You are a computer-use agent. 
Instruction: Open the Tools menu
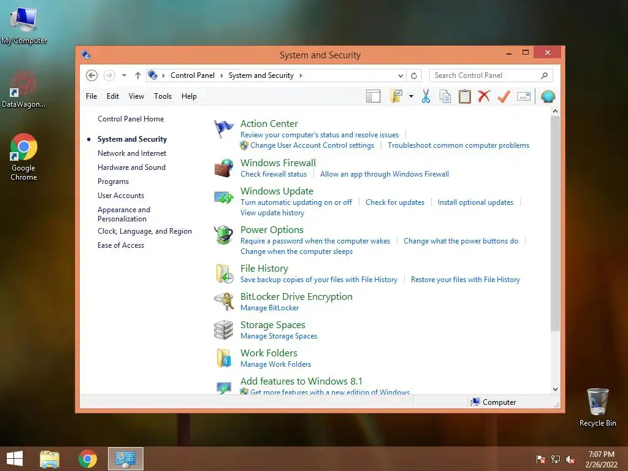(163, 96)
